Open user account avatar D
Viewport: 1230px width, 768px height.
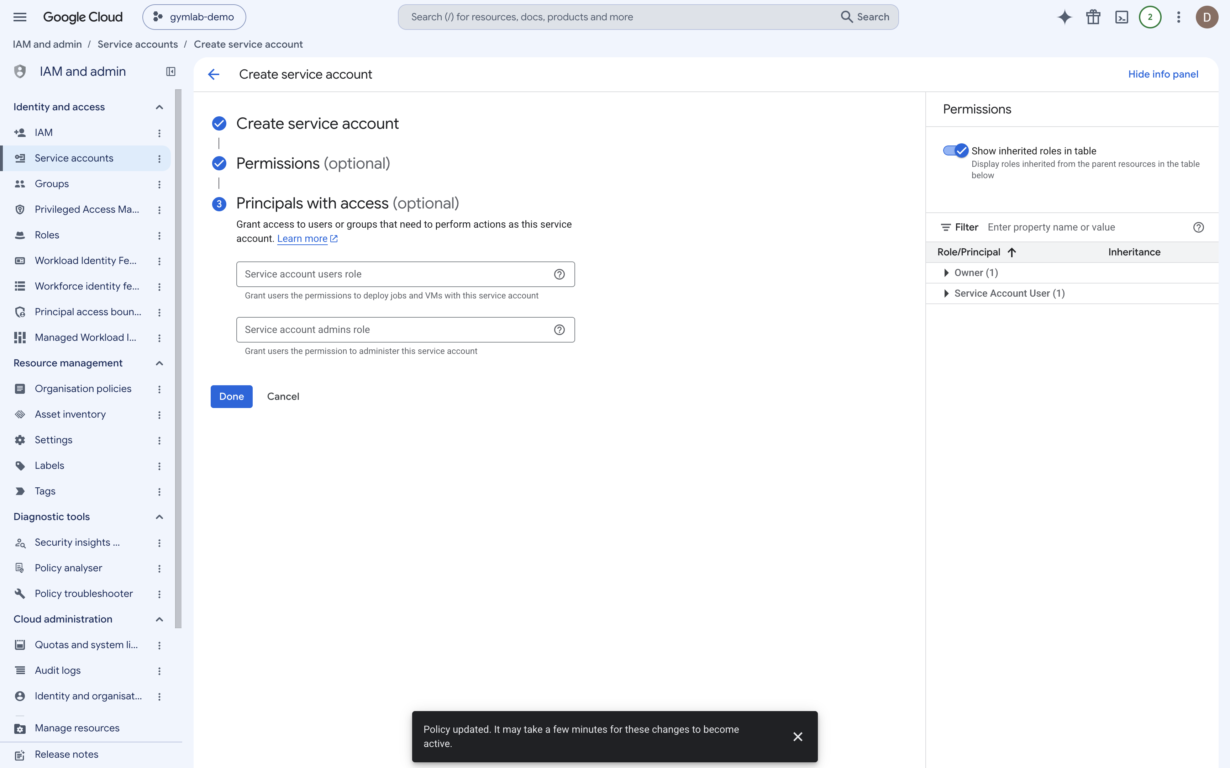point(1207,17)
